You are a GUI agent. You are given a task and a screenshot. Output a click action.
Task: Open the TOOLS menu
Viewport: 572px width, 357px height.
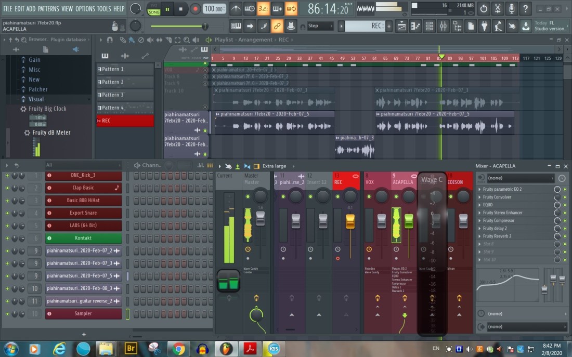(104, 9)
